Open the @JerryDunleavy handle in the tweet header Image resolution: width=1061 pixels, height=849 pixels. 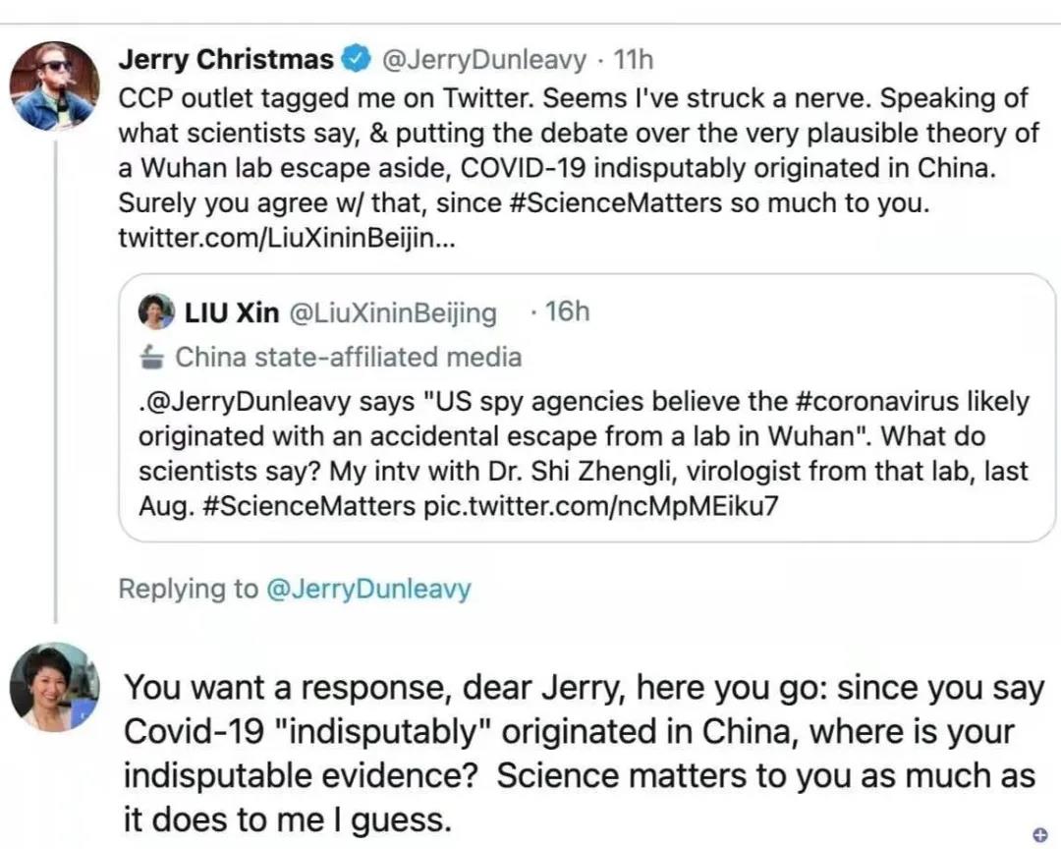(x=482, y=60)
